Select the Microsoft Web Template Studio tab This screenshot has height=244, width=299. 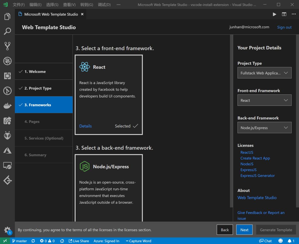(51, 14)
